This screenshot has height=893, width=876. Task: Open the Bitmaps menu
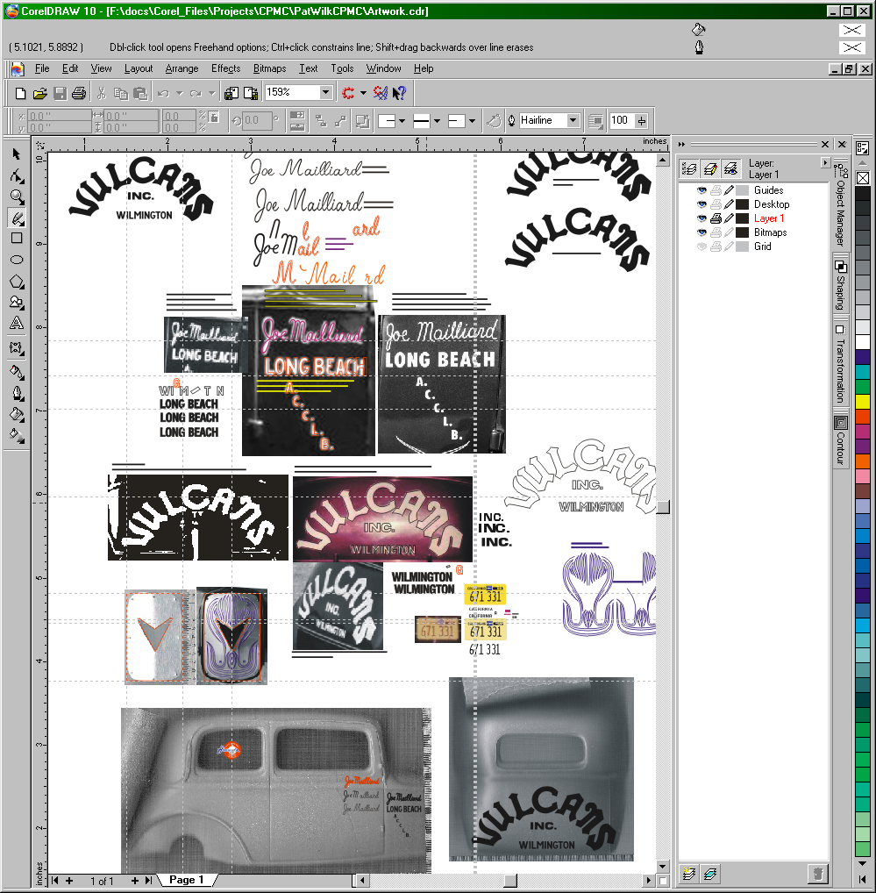click(270, 68)
